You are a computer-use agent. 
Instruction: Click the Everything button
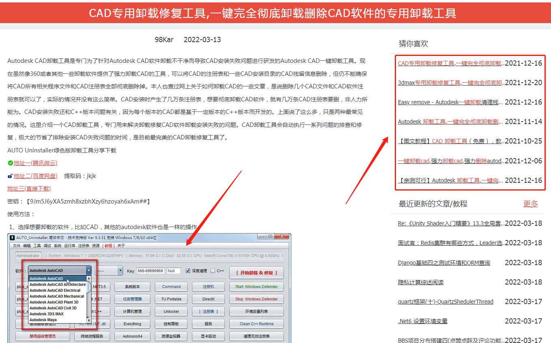tap(132, 324)
